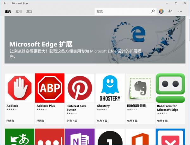This screenshot has width=190, height=145.
Task: Click the Ghostery star rating
Action: [102, 110]
